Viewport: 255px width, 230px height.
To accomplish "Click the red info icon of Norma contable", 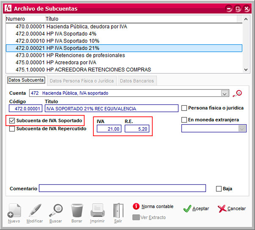I will pos(136,206).
